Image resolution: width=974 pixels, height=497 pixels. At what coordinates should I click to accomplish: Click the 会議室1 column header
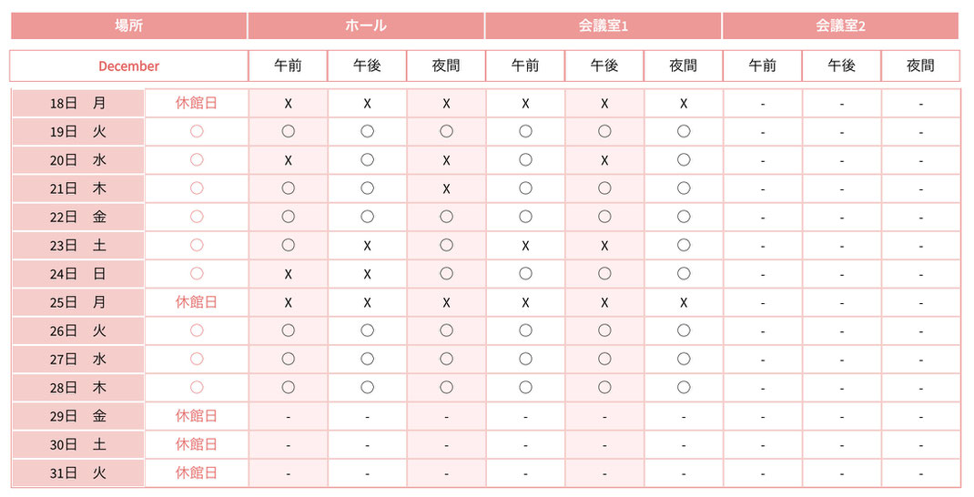point(604,25)
